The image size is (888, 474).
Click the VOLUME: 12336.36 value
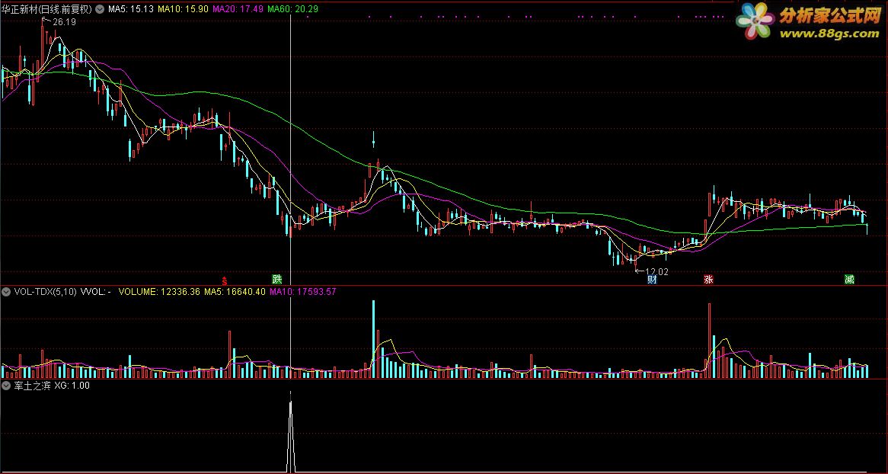(159, 292)
